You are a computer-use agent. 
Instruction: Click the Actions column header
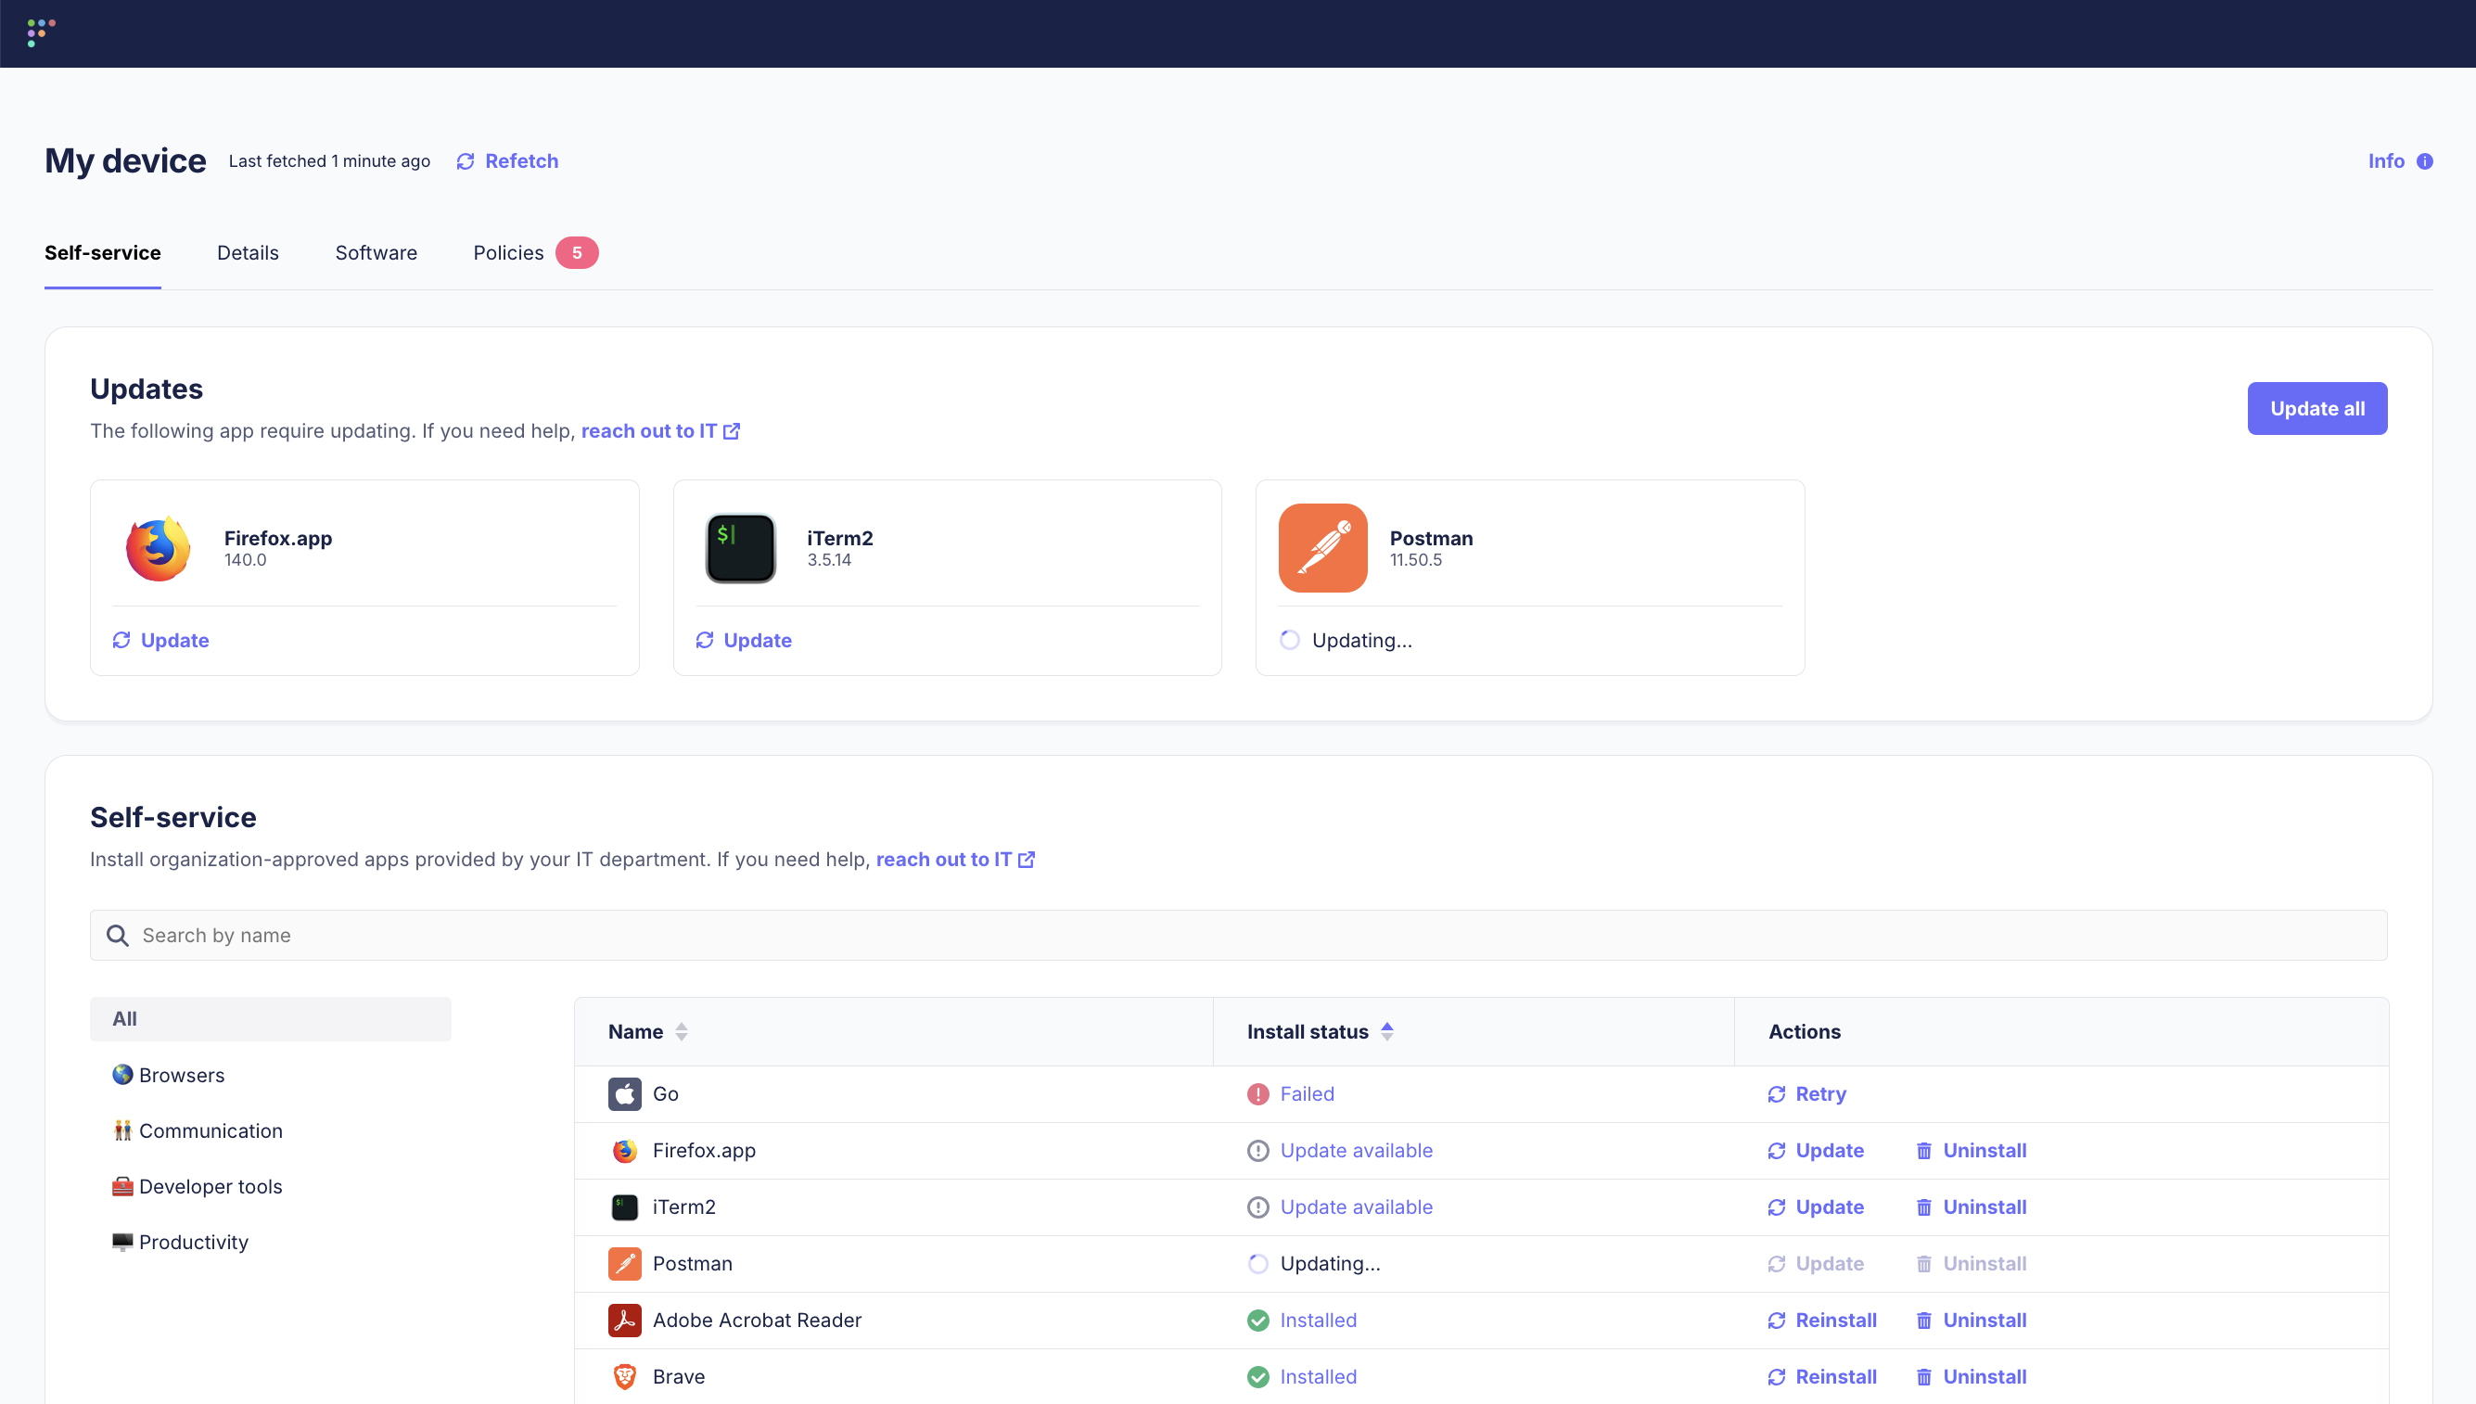[1804, 1032]
